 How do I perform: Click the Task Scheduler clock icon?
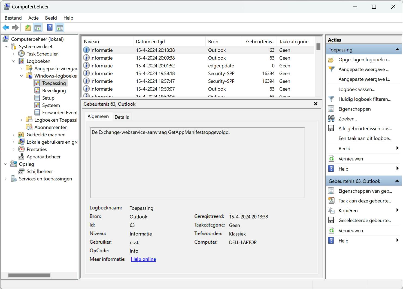(x=21, y=54)
